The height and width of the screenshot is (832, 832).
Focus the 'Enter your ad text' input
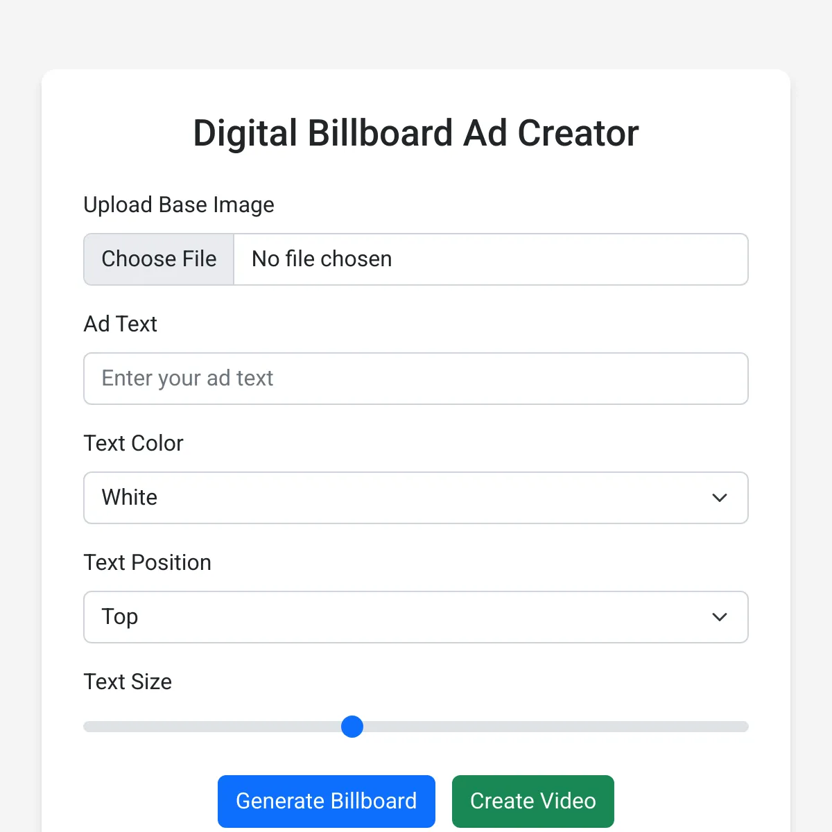pos(416,379)
